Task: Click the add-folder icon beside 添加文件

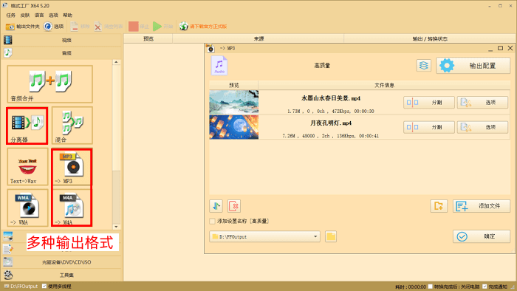Action: point(439,206)
